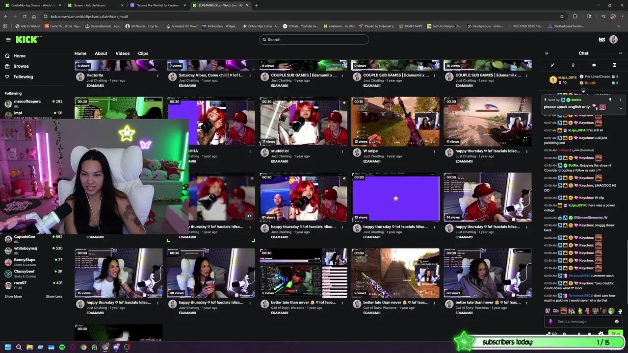Open a new browser tab
628x353 pixels.
256,5
